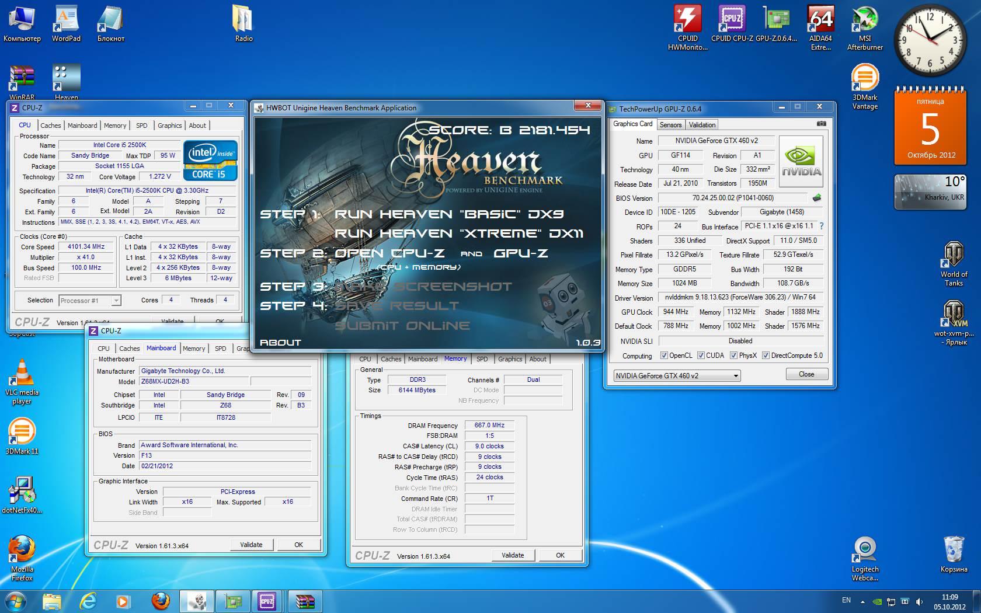Click Validate in the mainboard CPU-Z window
The width and height of the screenshot is (981, 613).
coord(251,545)
